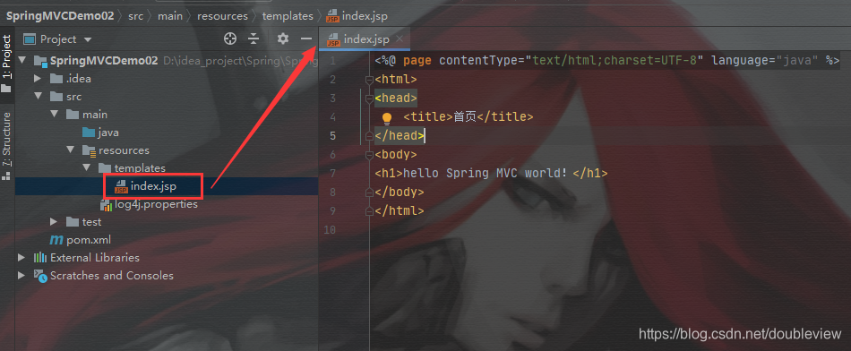Viewport: 851px width, 351px height.
Task: Click src in the breadcrumb
Action: tap(135, 16)
